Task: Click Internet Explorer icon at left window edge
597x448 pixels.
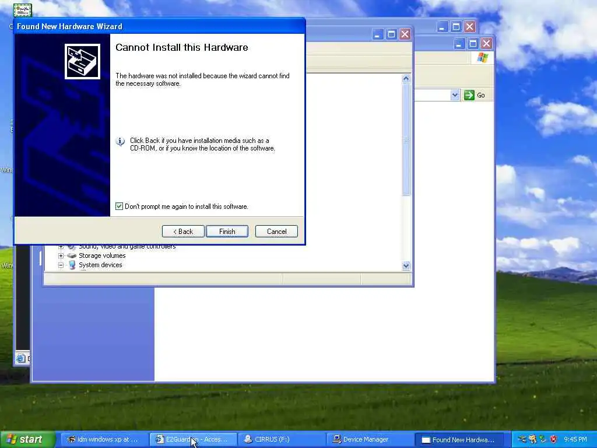Action: coord(21,358)
